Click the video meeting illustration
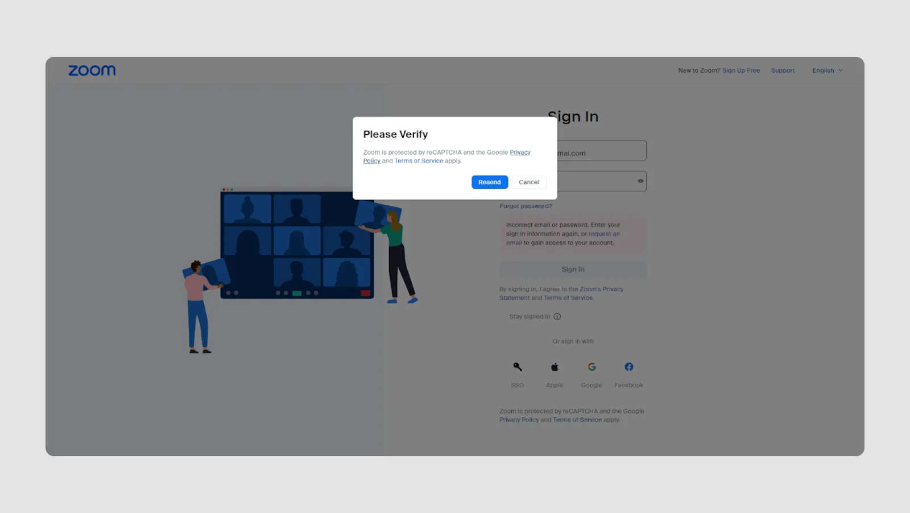The image size is (910, 513). (300, 270)
